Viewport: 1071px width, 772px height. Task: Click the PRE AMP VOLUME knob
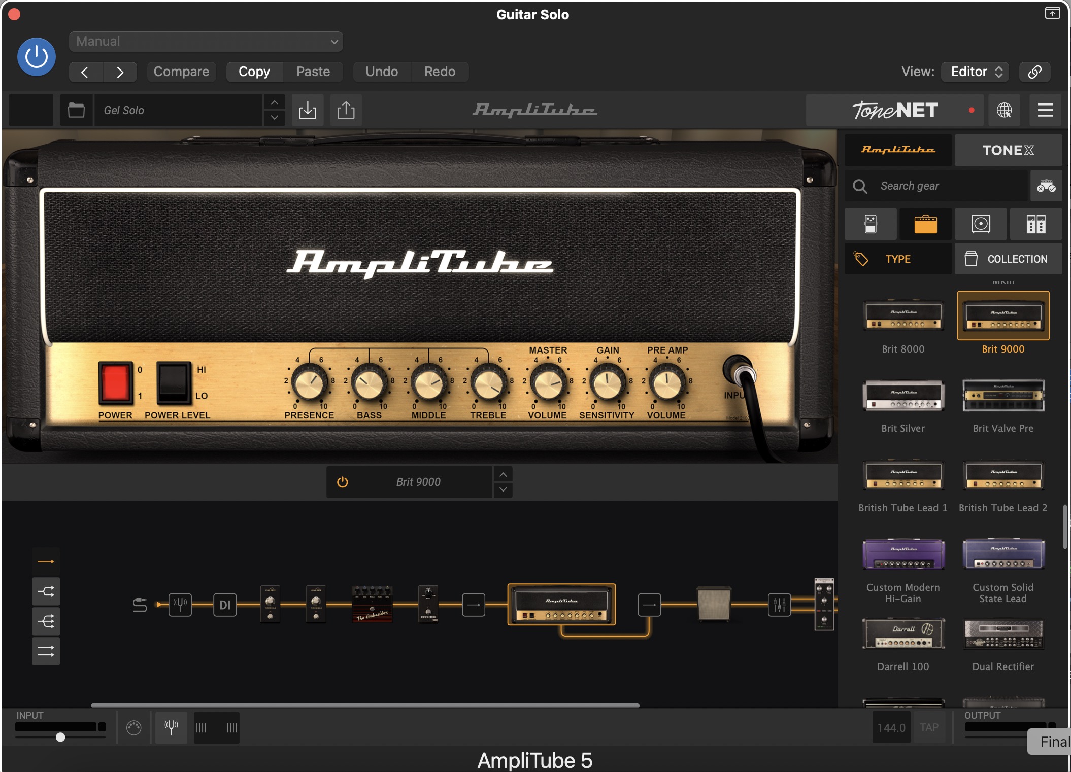point(667,383)
